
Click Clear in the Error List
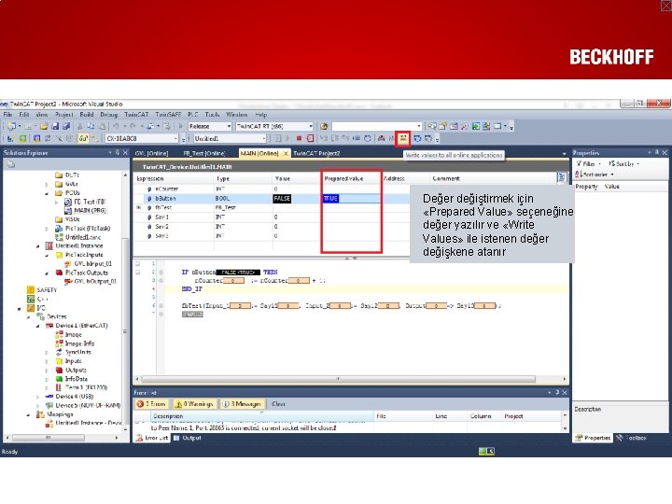point(278,404)
